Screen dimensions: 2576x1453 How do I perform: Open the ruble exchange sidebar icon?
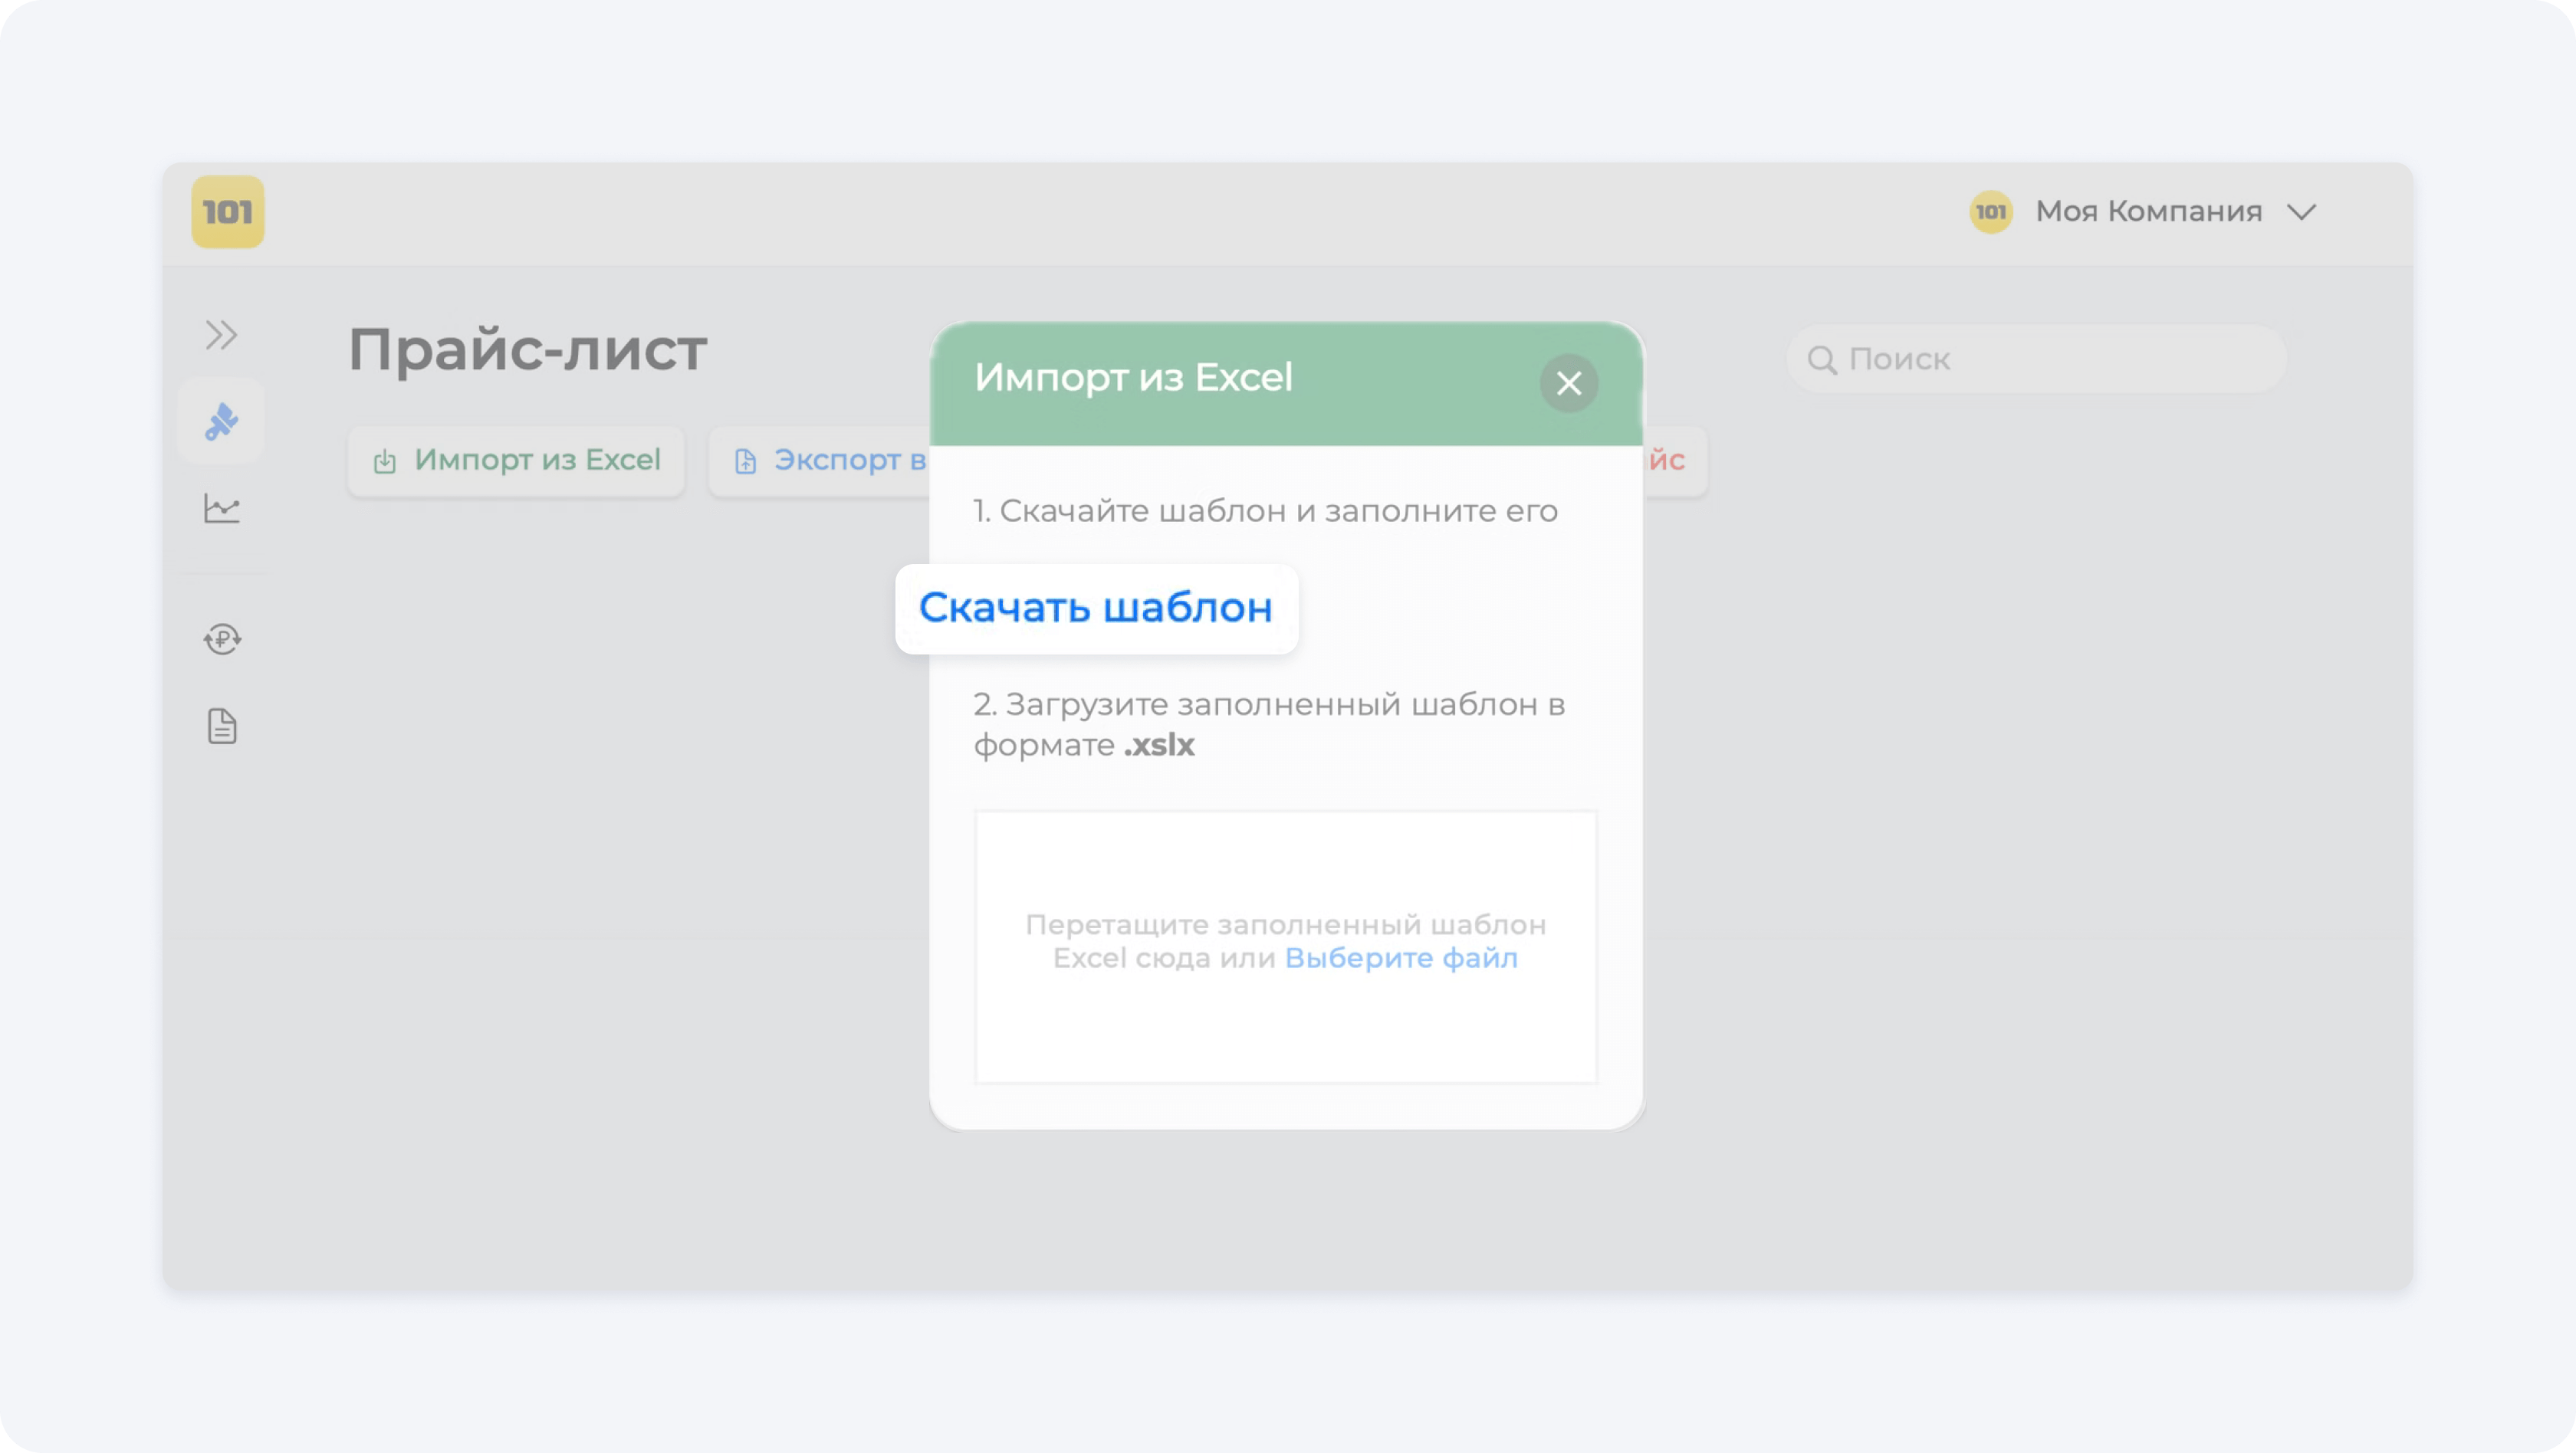point(222,638)
